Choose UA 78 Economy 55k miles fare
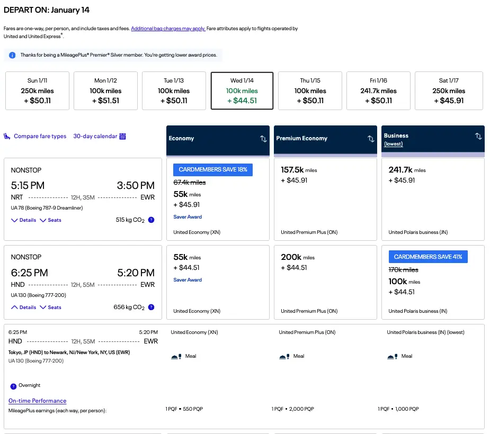This screenshot has height=434, width=490. [218, 199]
